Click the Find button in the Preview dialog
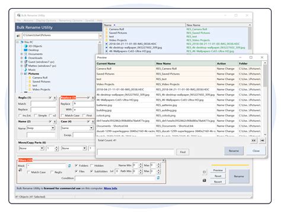Screen dimensions: 281x213 pyautogui.click(x=183, y=152)
